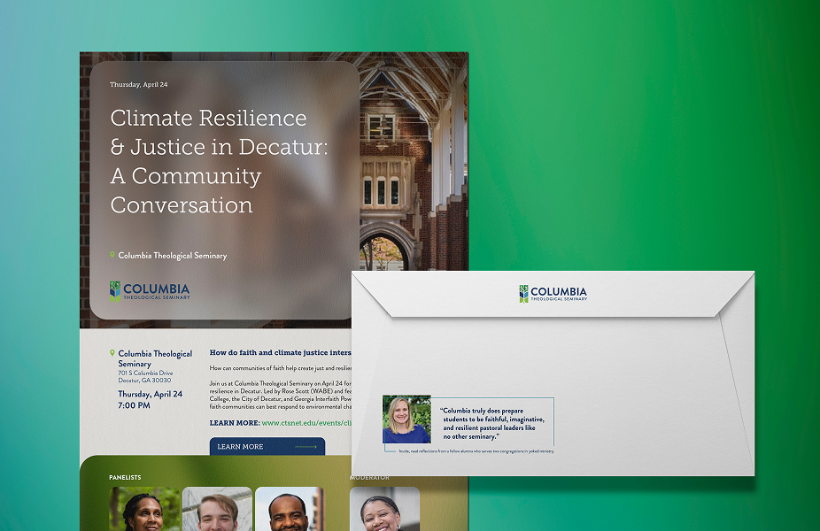Image resolution: width=820 pixels, height=531 pixels.
Task: Click the "Decatur, GA 30030" line
Action: tap(144, 380)
